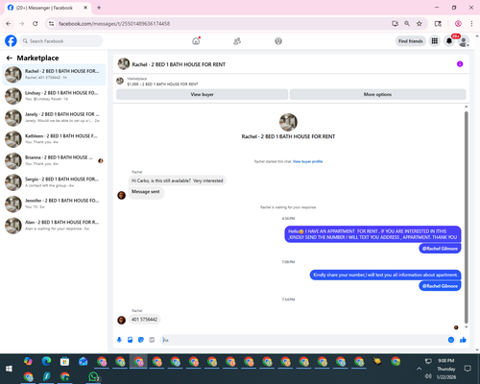Open the Alan conversation in Marketplace list
This screenshot has height=384, width=480.
pos(54,226)
